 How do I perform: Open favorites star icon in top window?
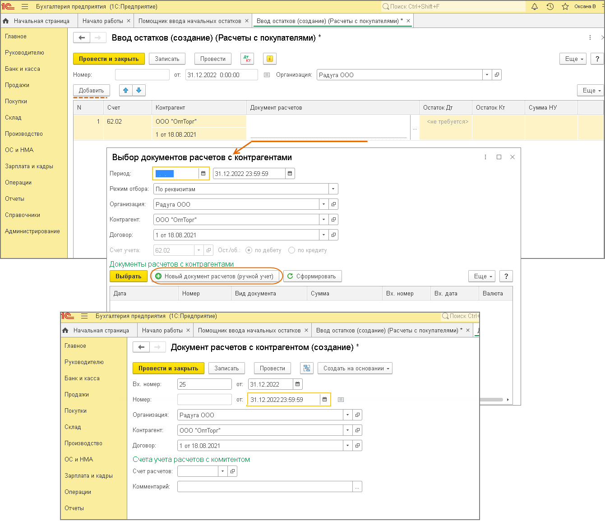coord(565,6)
